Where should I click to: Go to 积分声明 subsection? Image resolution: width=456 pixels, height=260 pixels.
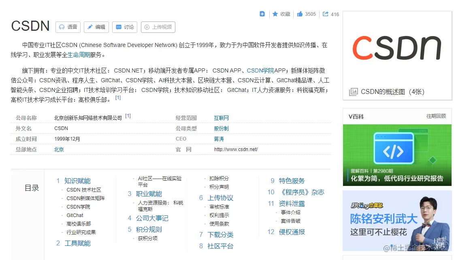pyautogui.click(x=219, y=187)
